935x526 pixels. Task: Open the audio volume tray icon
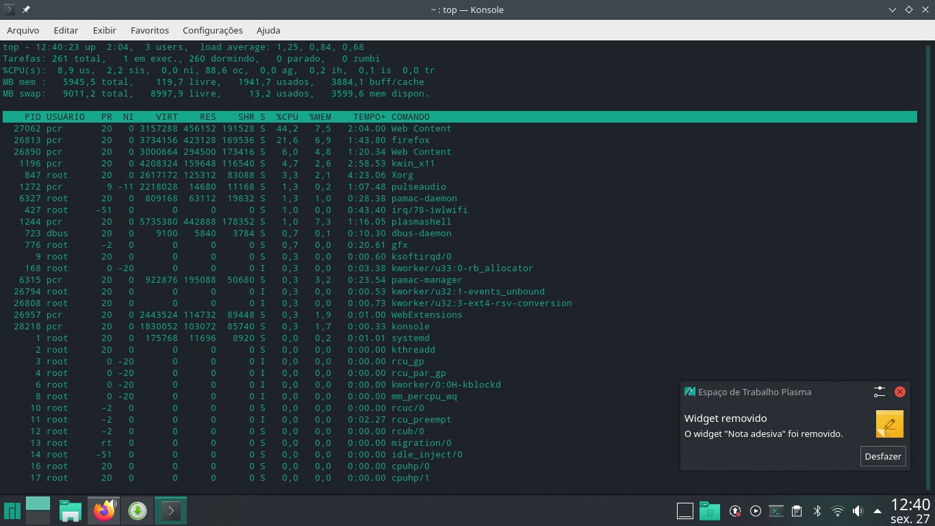858,511
